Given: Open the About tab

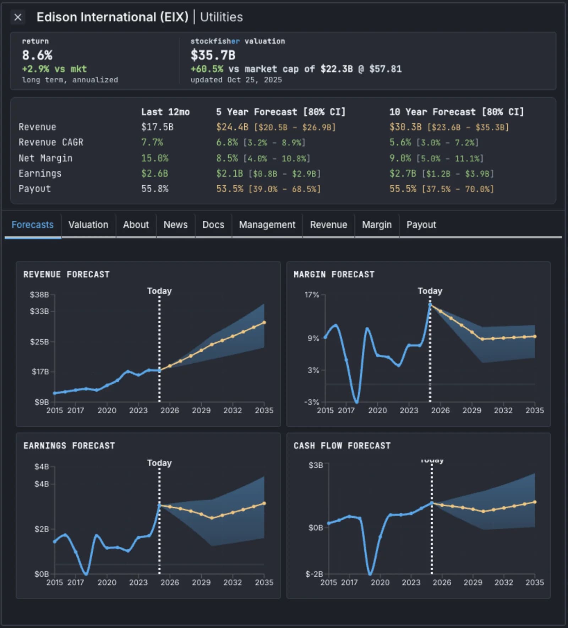Looking at the screenshot, I should point(136,225).
